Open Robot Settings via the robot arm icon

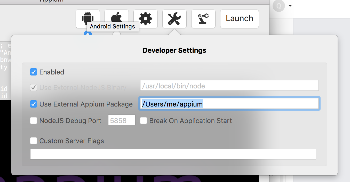click(203, 19)
